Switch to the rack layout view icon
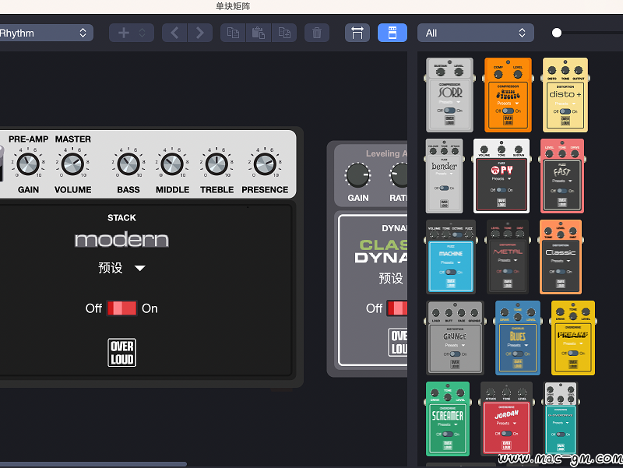This screenshot has width=623, height=468. coord(357,33)
